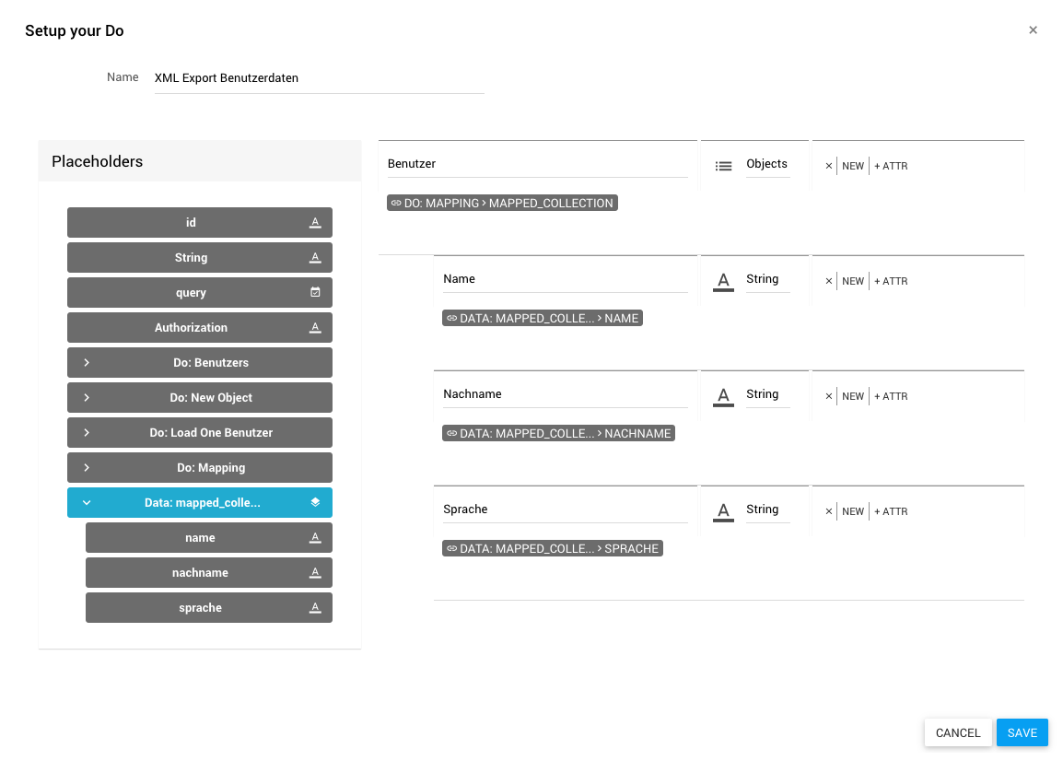1063x761 pixels.
Task: Expand the Do: Benutzers placeholder
Action: click(x=87, y=362)
